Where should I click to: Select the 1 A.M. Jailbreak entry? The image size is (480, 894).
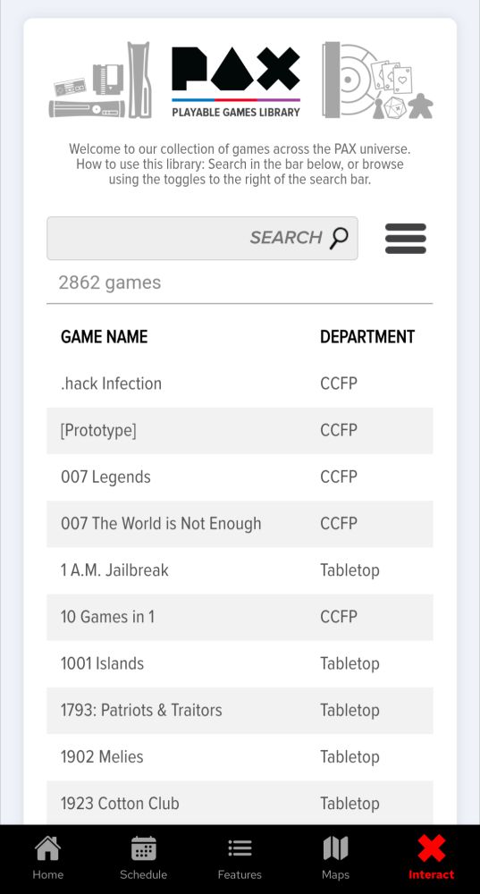pyautogui.click(x=240, y=570)
